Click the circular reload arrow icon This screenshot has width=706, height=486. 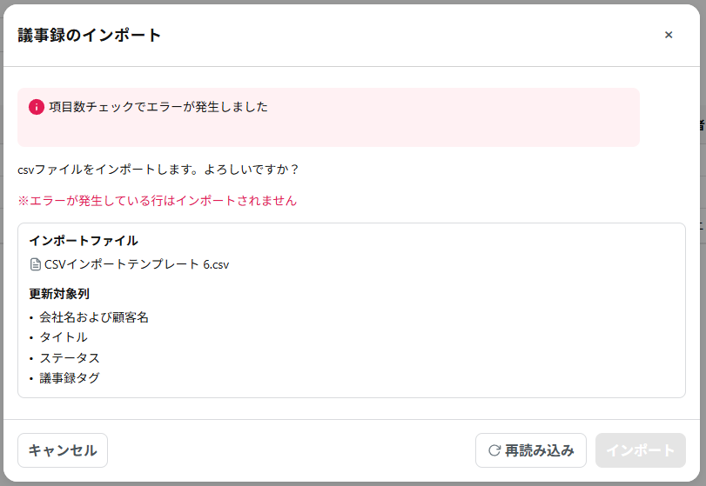point(494,450)
